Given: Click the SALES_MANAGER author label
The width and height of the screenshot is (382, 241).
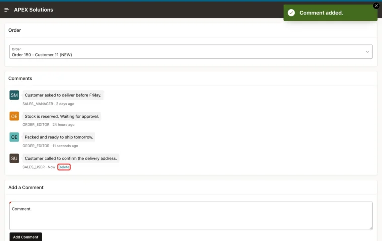Looking at the screenshot, I should [38, 104].
